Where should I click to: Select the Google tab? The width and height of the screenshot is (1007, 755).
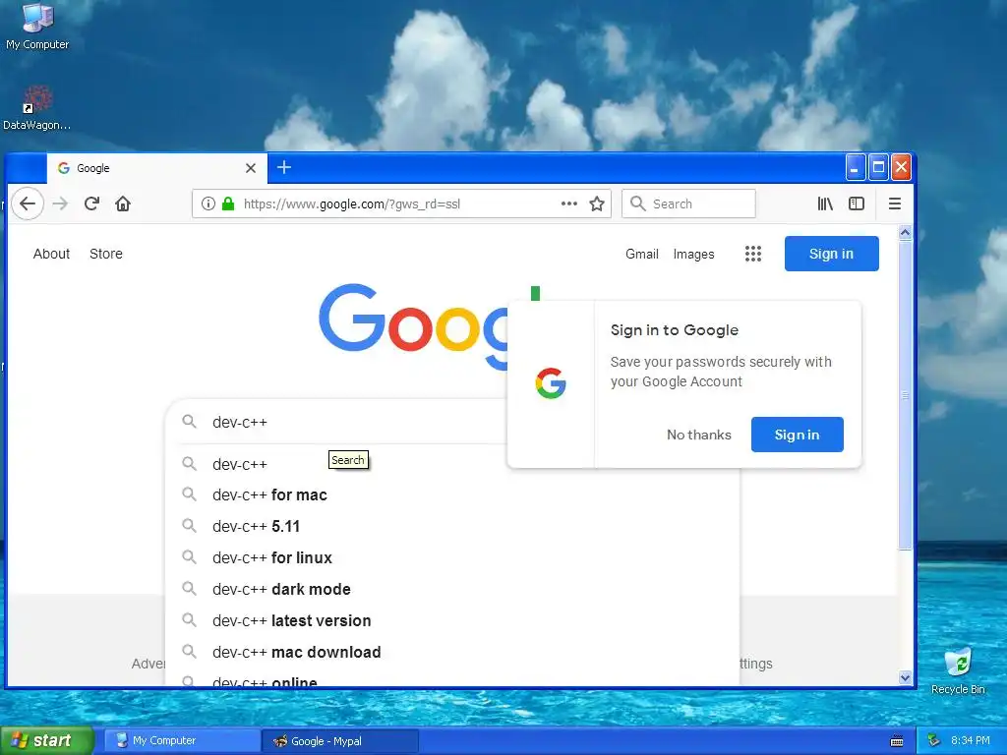[156, 168]
